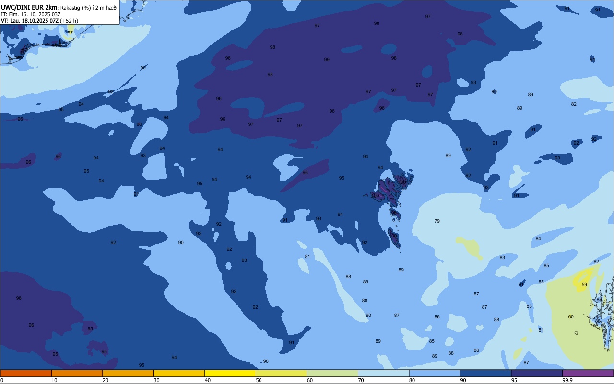
Task: Select the 40–50 bright yellow legend swatch
Action: pyautogui.click(x=230, y=373)
